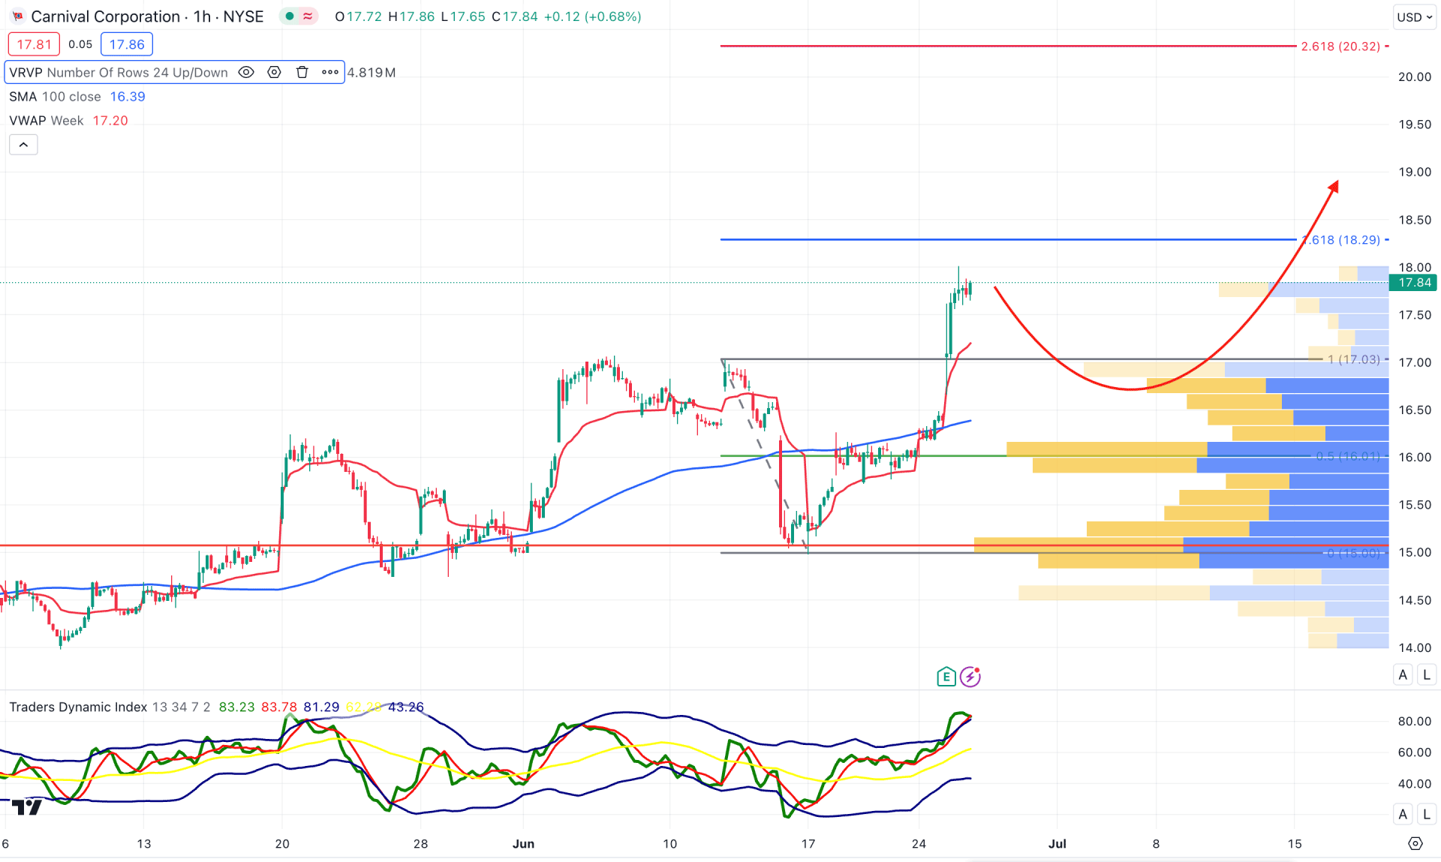The width and height of the screenshot is (1441, 862).
Task: Click the 2.618 (20.32) Fibonacci label
Action: tap(1340, 47)
